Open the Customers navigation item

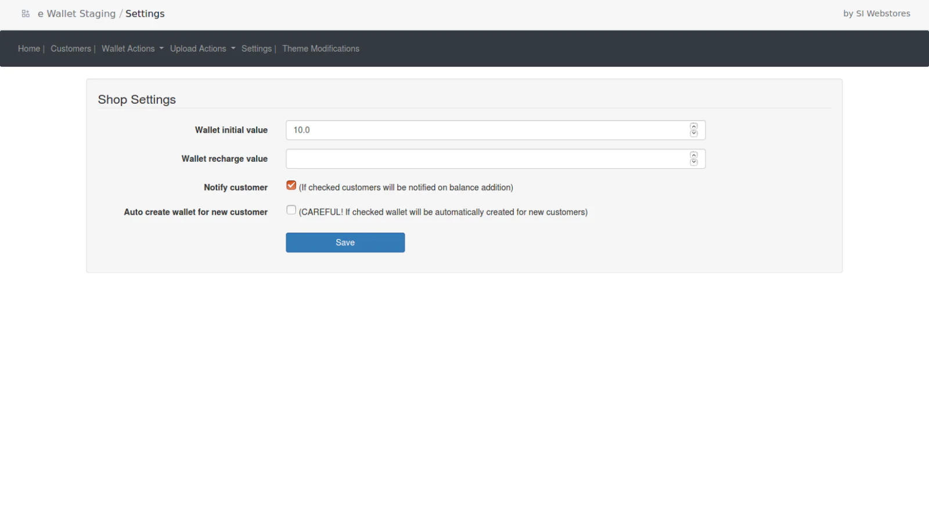coord(70,49)
